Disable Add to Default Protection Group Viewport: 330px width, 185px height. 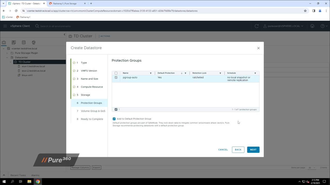pyautogui.click(x=114, y=119)
